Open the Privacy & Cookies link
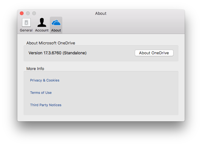202x146 pixels. pos(45,80)
